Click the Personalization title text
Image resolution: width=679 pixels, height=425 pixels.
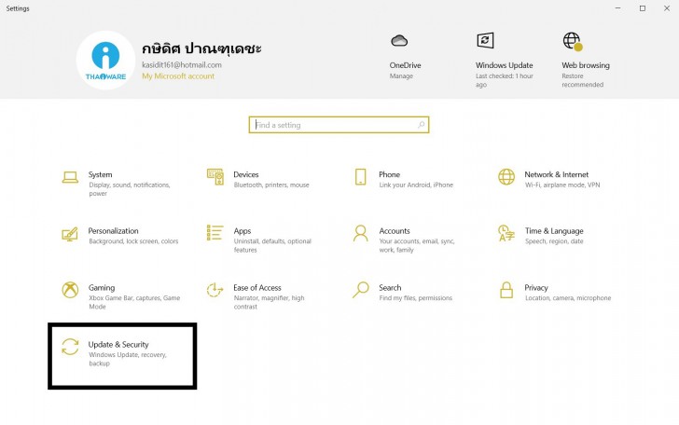(114, 231)
